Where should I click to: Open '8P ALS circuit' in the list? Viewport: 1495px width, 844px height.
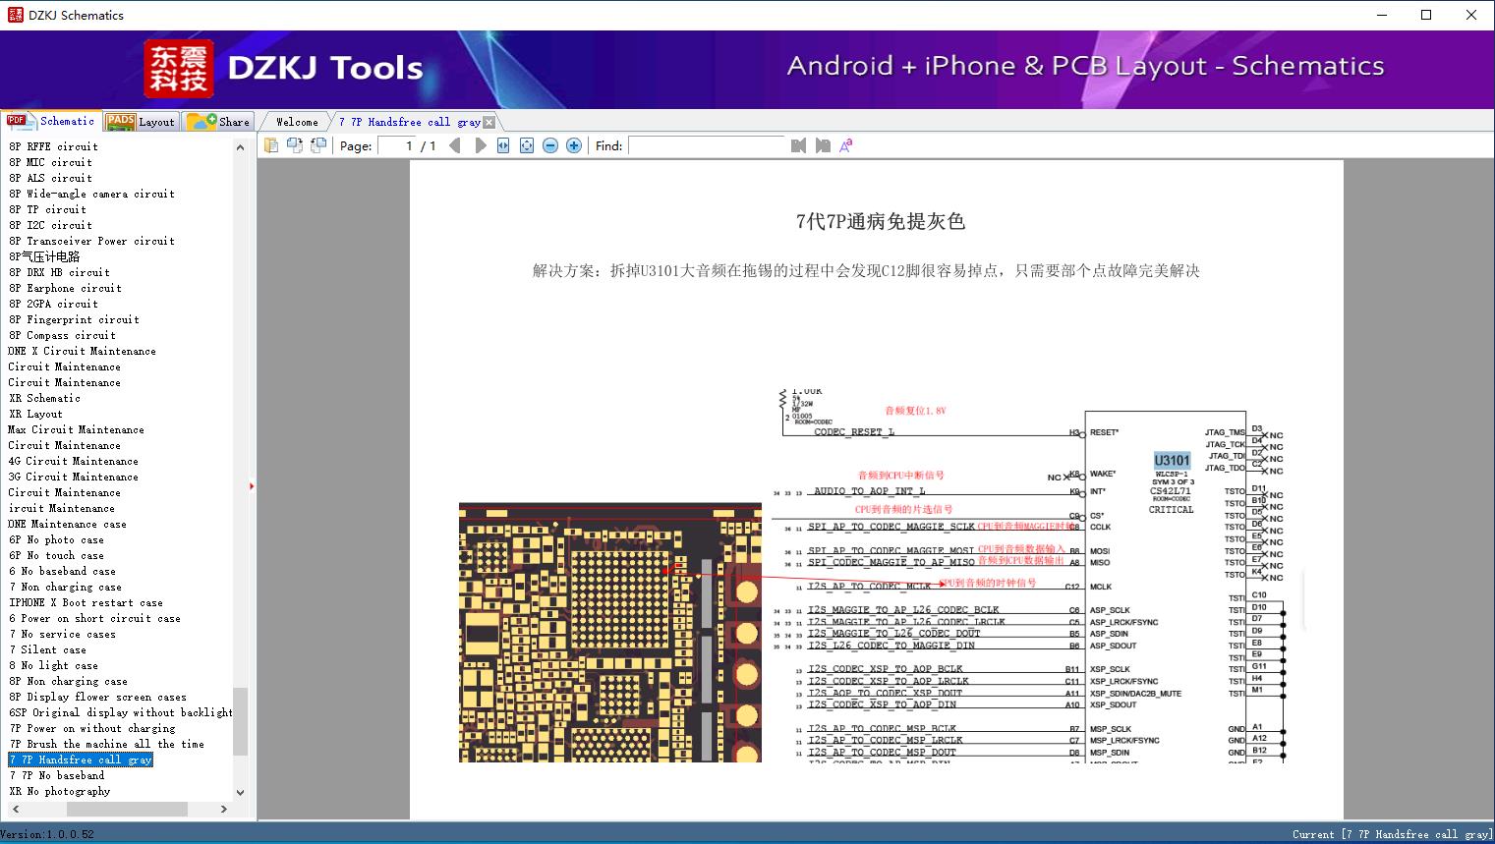pos(50,178)
